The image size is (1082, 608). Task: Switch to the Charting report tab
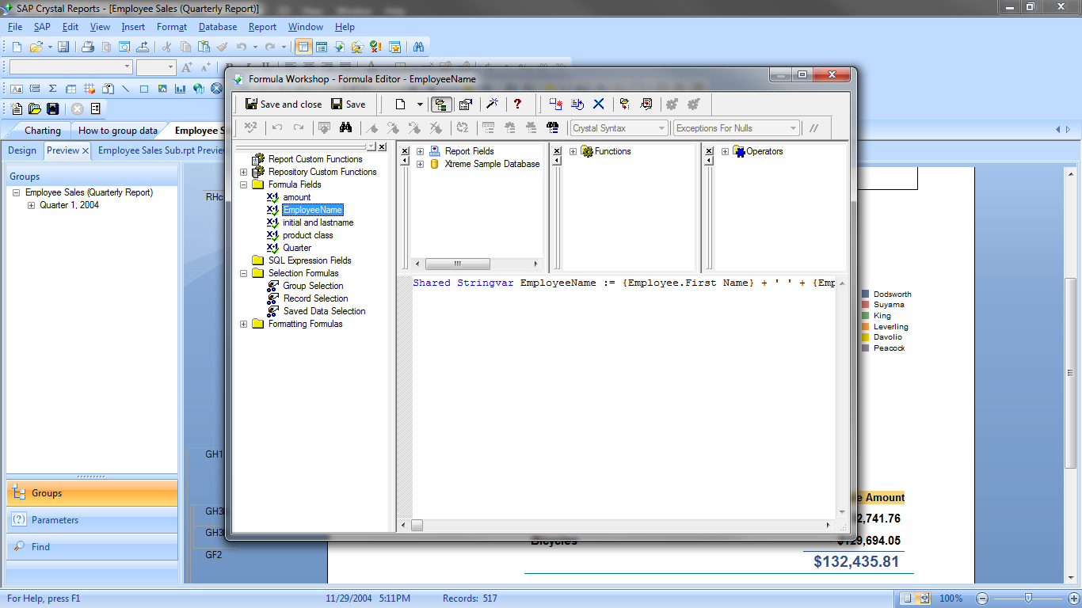pyautogui.click(x=43, y=131)
